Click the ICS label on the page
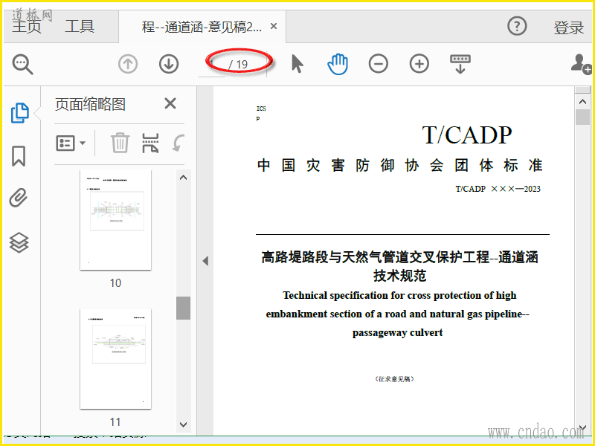This screenshot has height=446, width=595. 261,109
